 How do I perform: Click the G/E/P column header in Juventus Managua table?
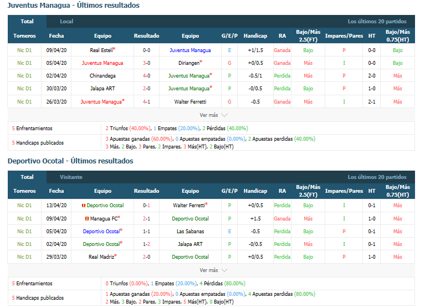(x=229, y=36)
